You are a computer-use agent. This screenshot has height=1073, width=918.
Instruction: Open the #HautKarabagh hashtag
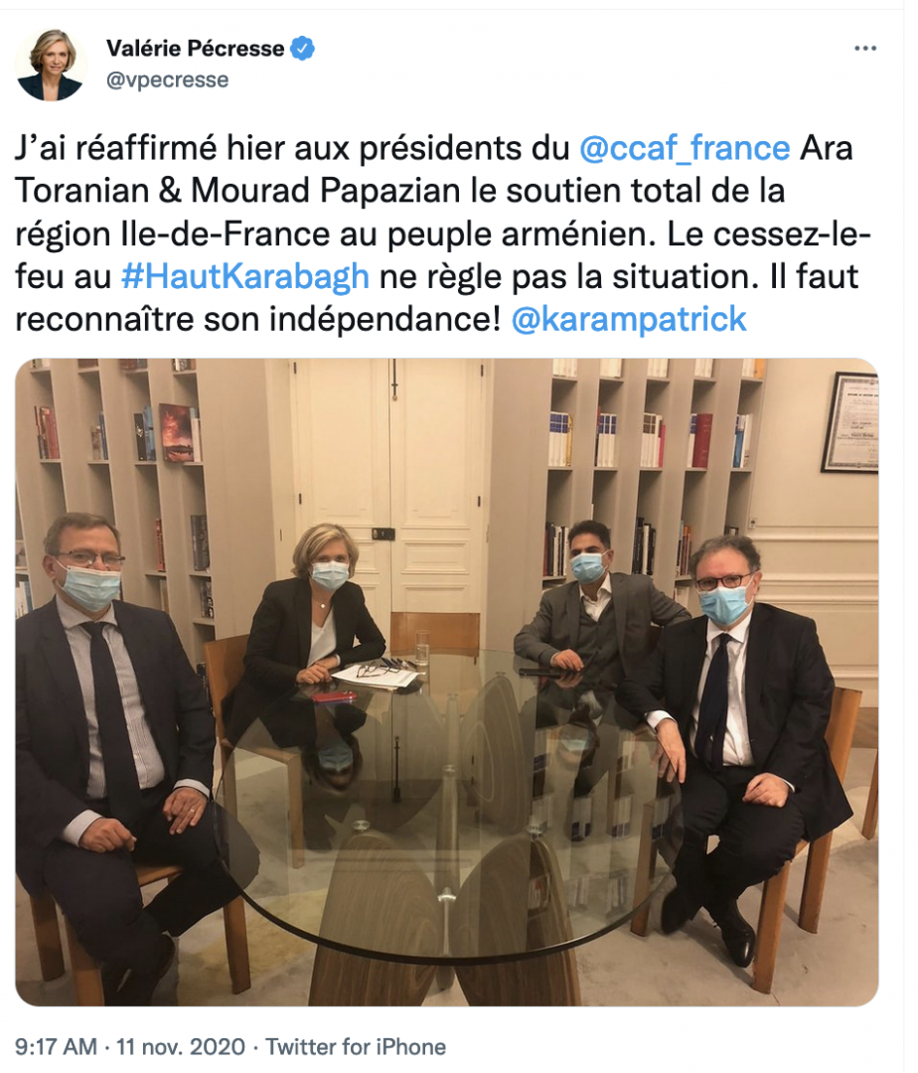click(244, 276)
